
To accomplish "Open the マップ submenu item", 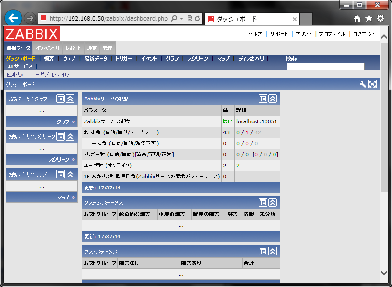I will pos(223,59).
